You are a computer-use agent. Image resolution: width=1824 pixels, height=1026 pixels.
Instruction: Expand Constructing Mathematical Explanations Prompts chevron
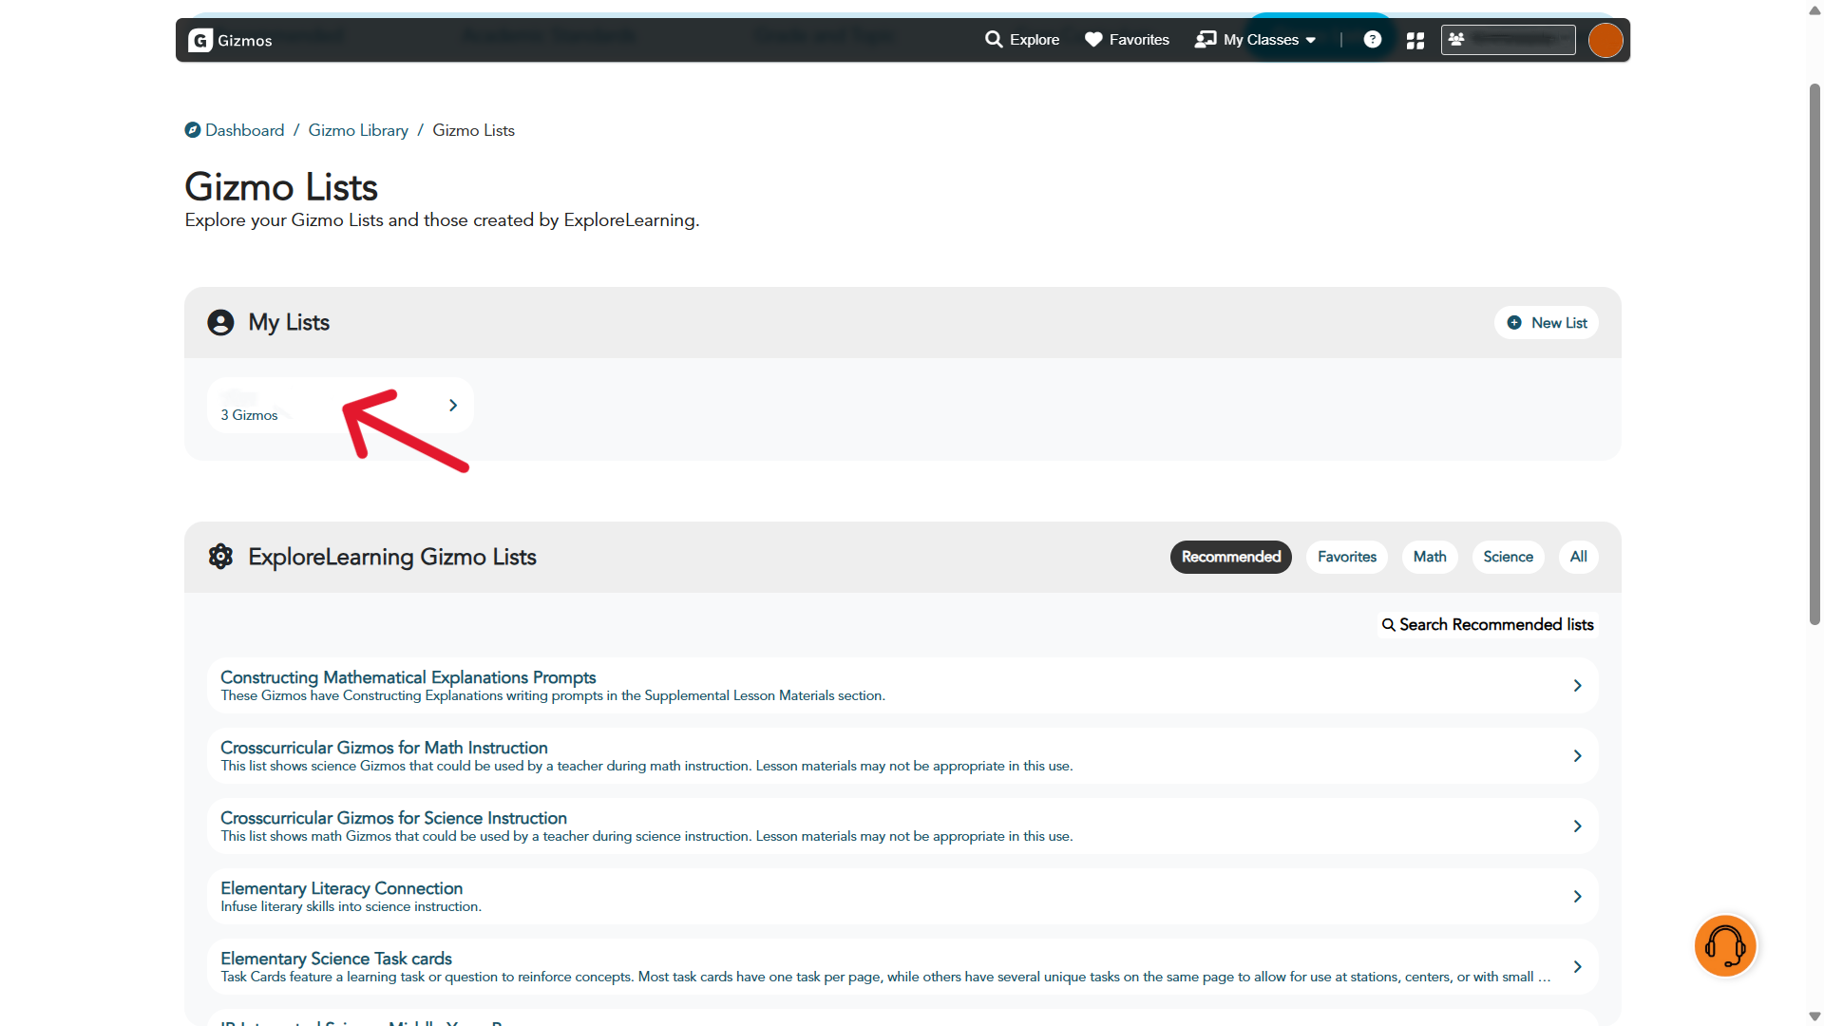[x=1577, y=686]
